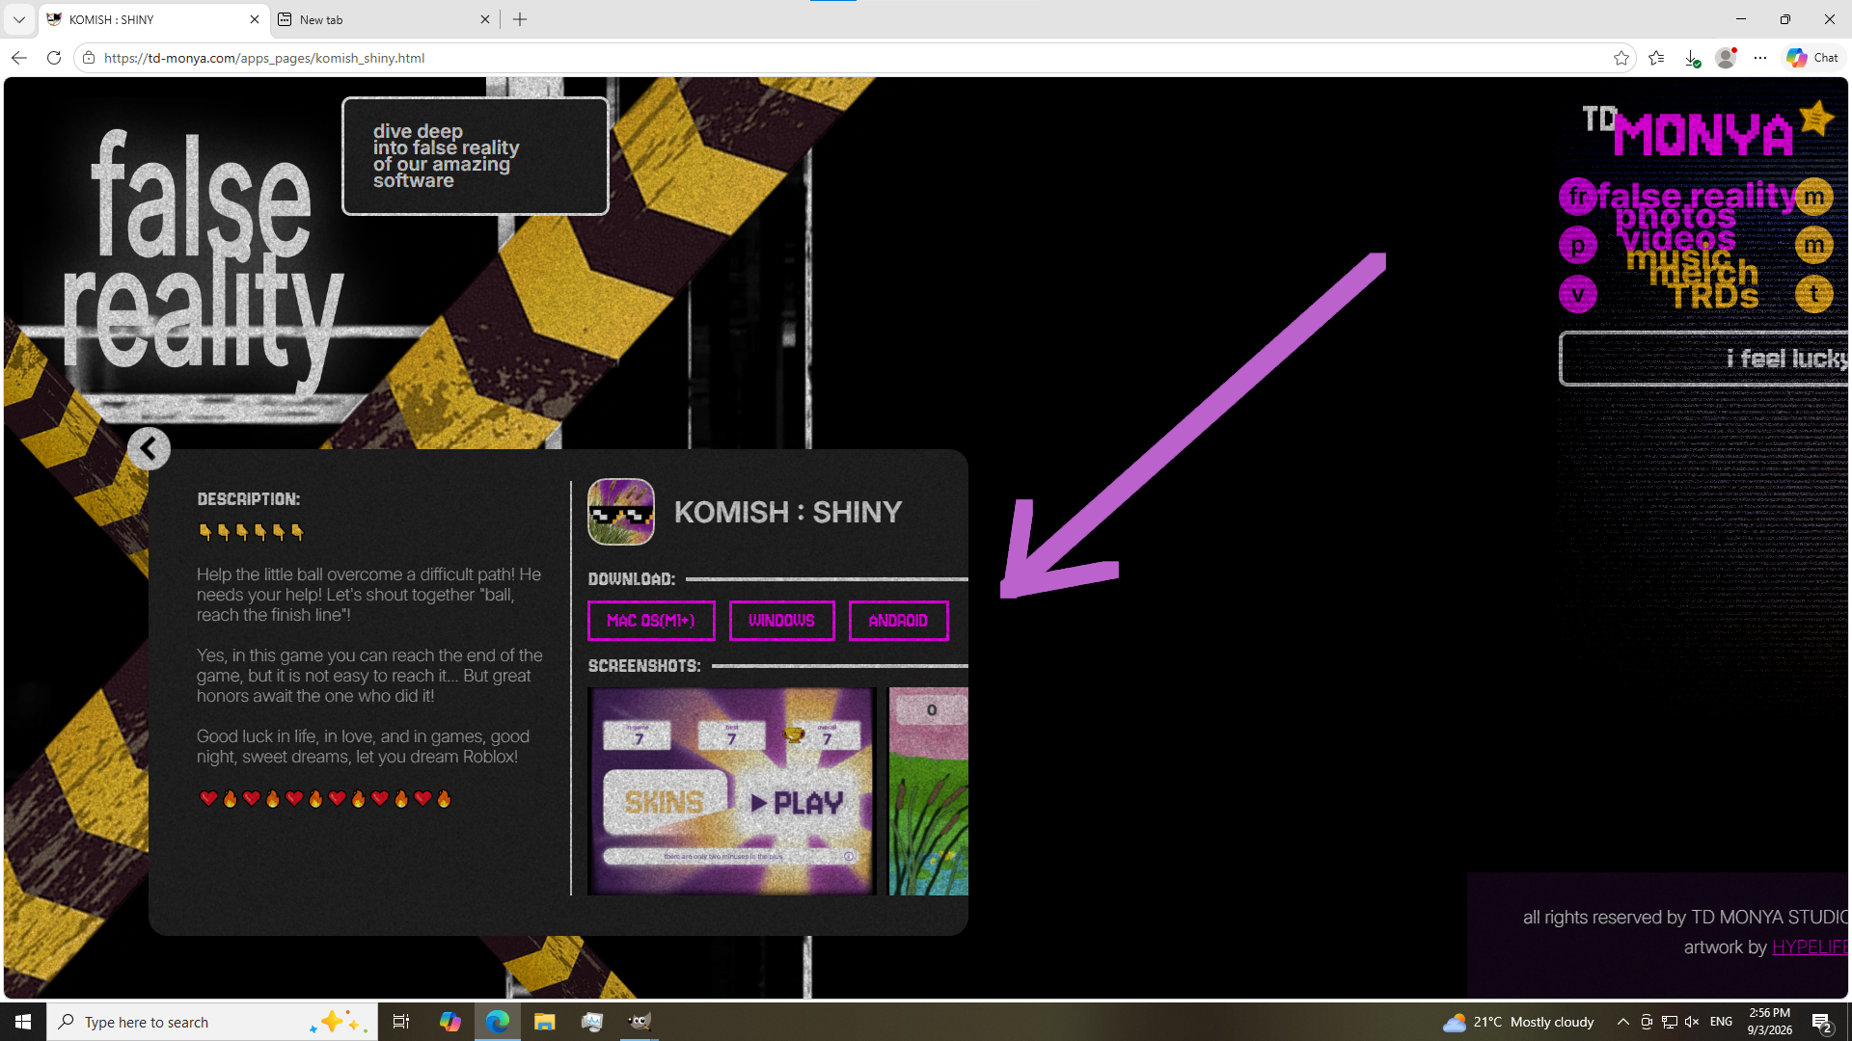Click the yellow 't' circle icon
The height and width of the screenshot is (1041, 1852).
pyautogui.click(x=1814, y=294)
